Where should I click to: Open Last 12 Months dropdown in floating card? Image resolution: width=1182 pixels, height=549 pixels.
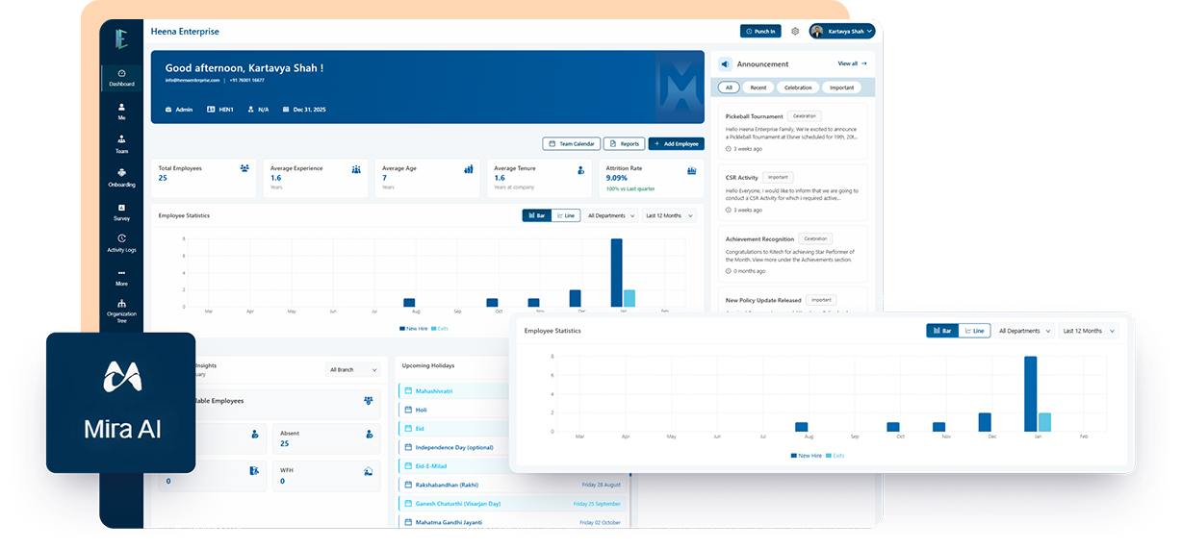(1089, 331)
